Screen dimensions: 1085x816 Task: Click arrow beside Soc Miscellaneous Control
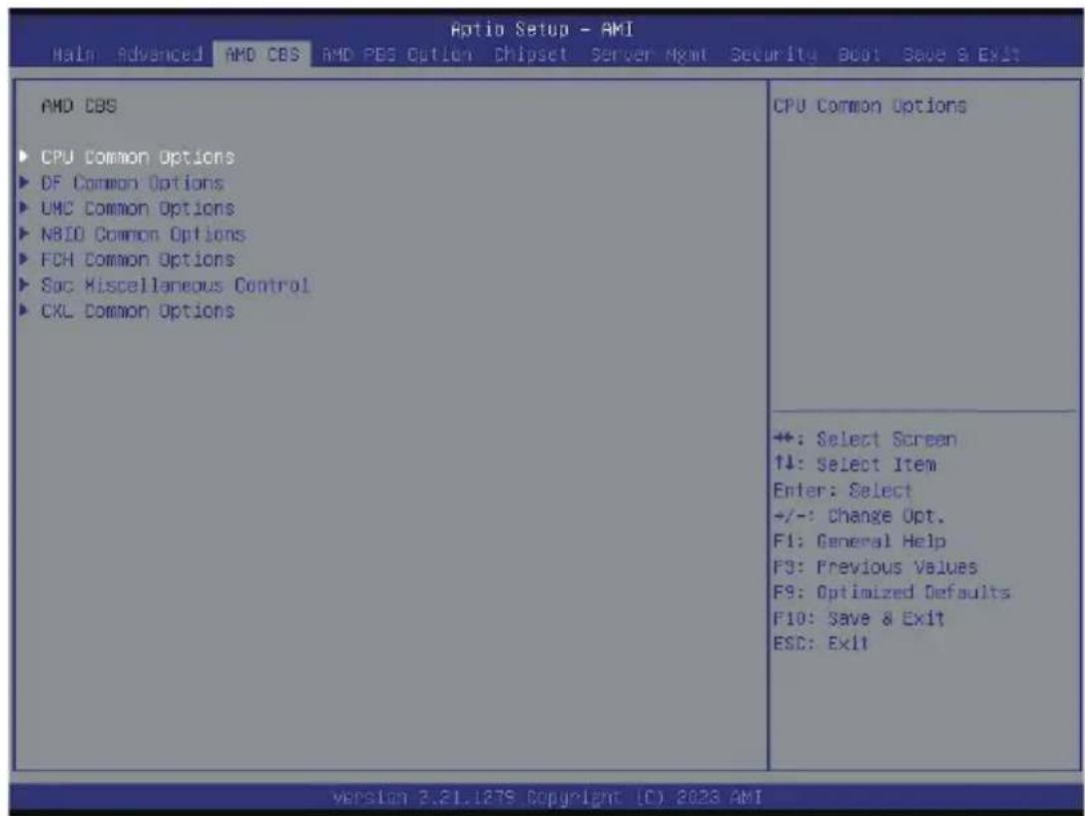[x=24, y=285]
